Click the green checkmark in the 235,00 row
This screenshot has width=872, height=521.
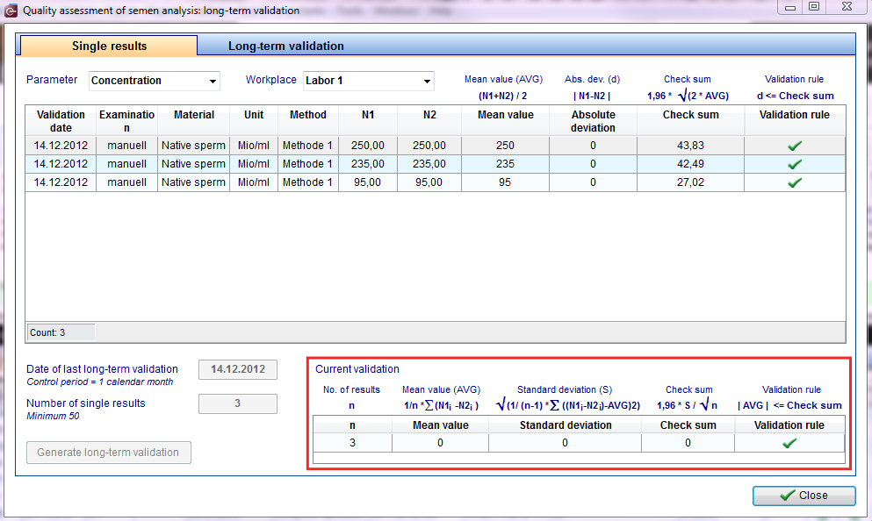795,164
